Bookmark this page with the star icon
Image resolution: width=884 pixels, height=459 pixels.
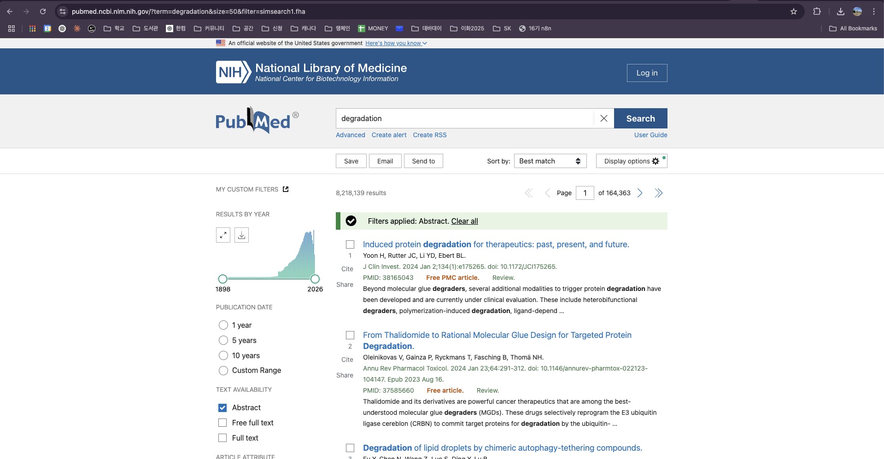pyautogui.click(x=794, y=12)
